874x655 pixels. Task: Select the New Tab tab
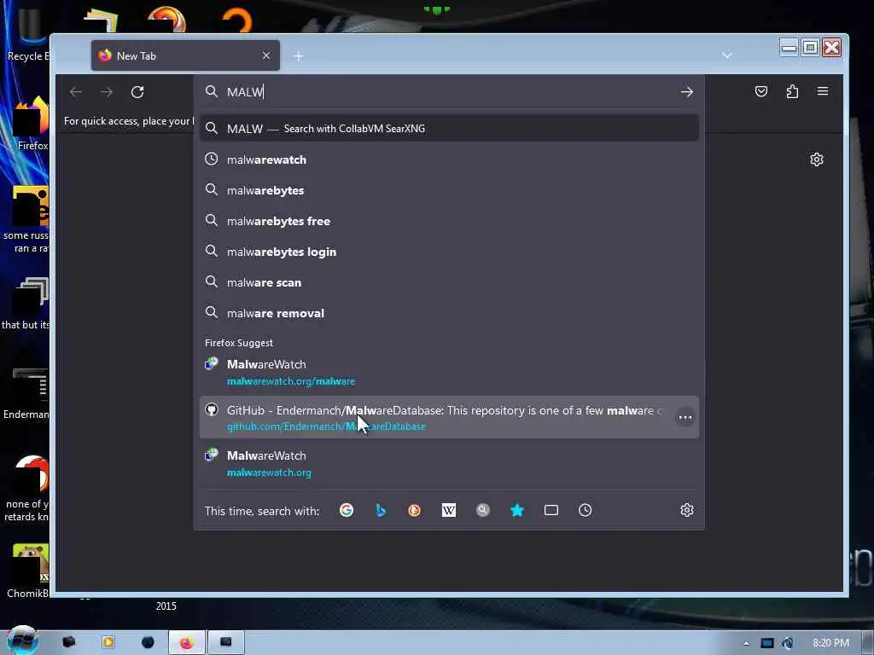(185, 55)
